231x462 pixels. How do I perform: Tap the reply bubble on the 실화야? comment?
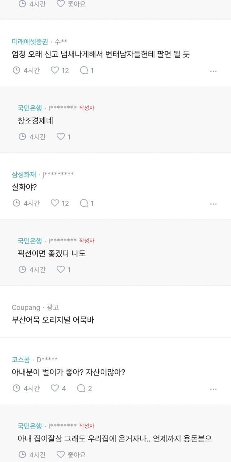(x=84, y=203)
